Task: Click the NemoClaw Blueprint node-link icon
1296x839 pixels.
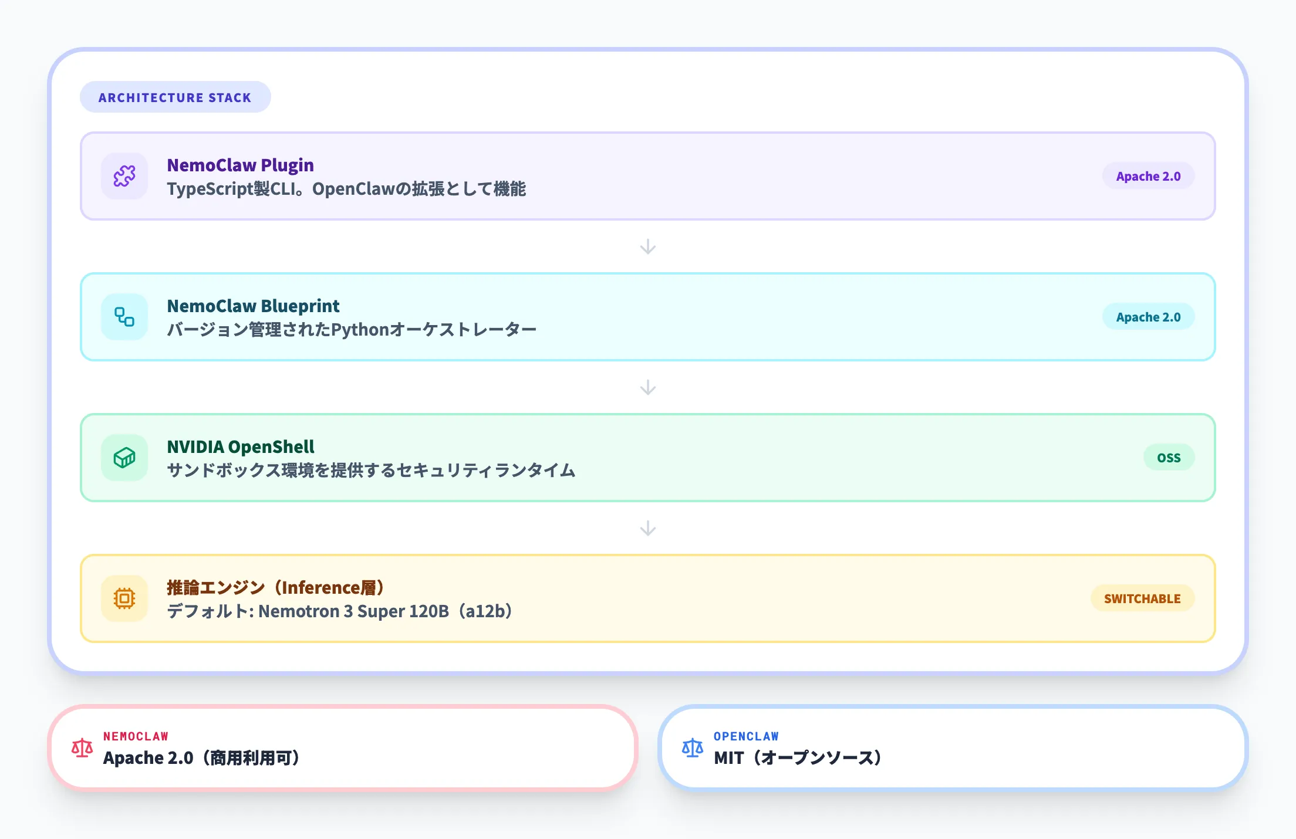Action: tap(124, 317)
